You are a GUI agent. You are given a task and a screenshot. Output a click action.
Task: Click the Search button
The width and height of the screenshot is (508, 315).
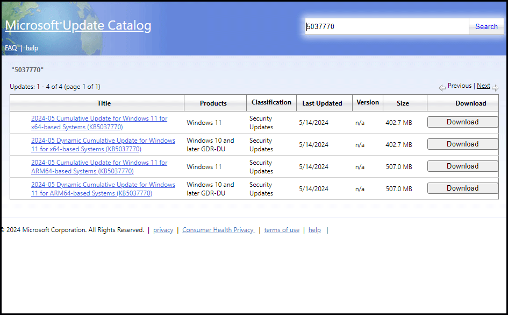tap(486, 26)
